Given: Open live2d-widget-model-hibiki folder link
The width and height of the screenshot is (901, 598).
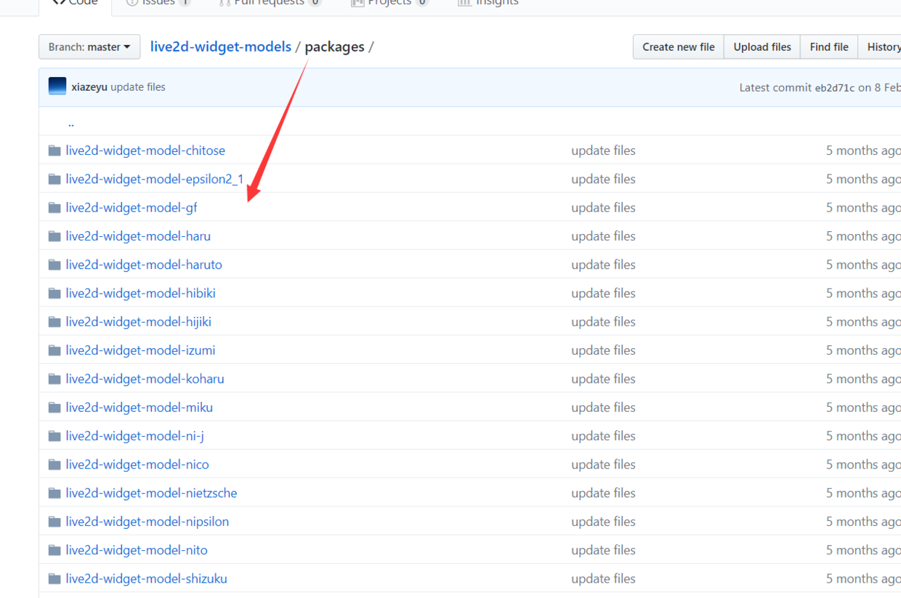Looking at the screenshot, I should click(x=140, y=293).
